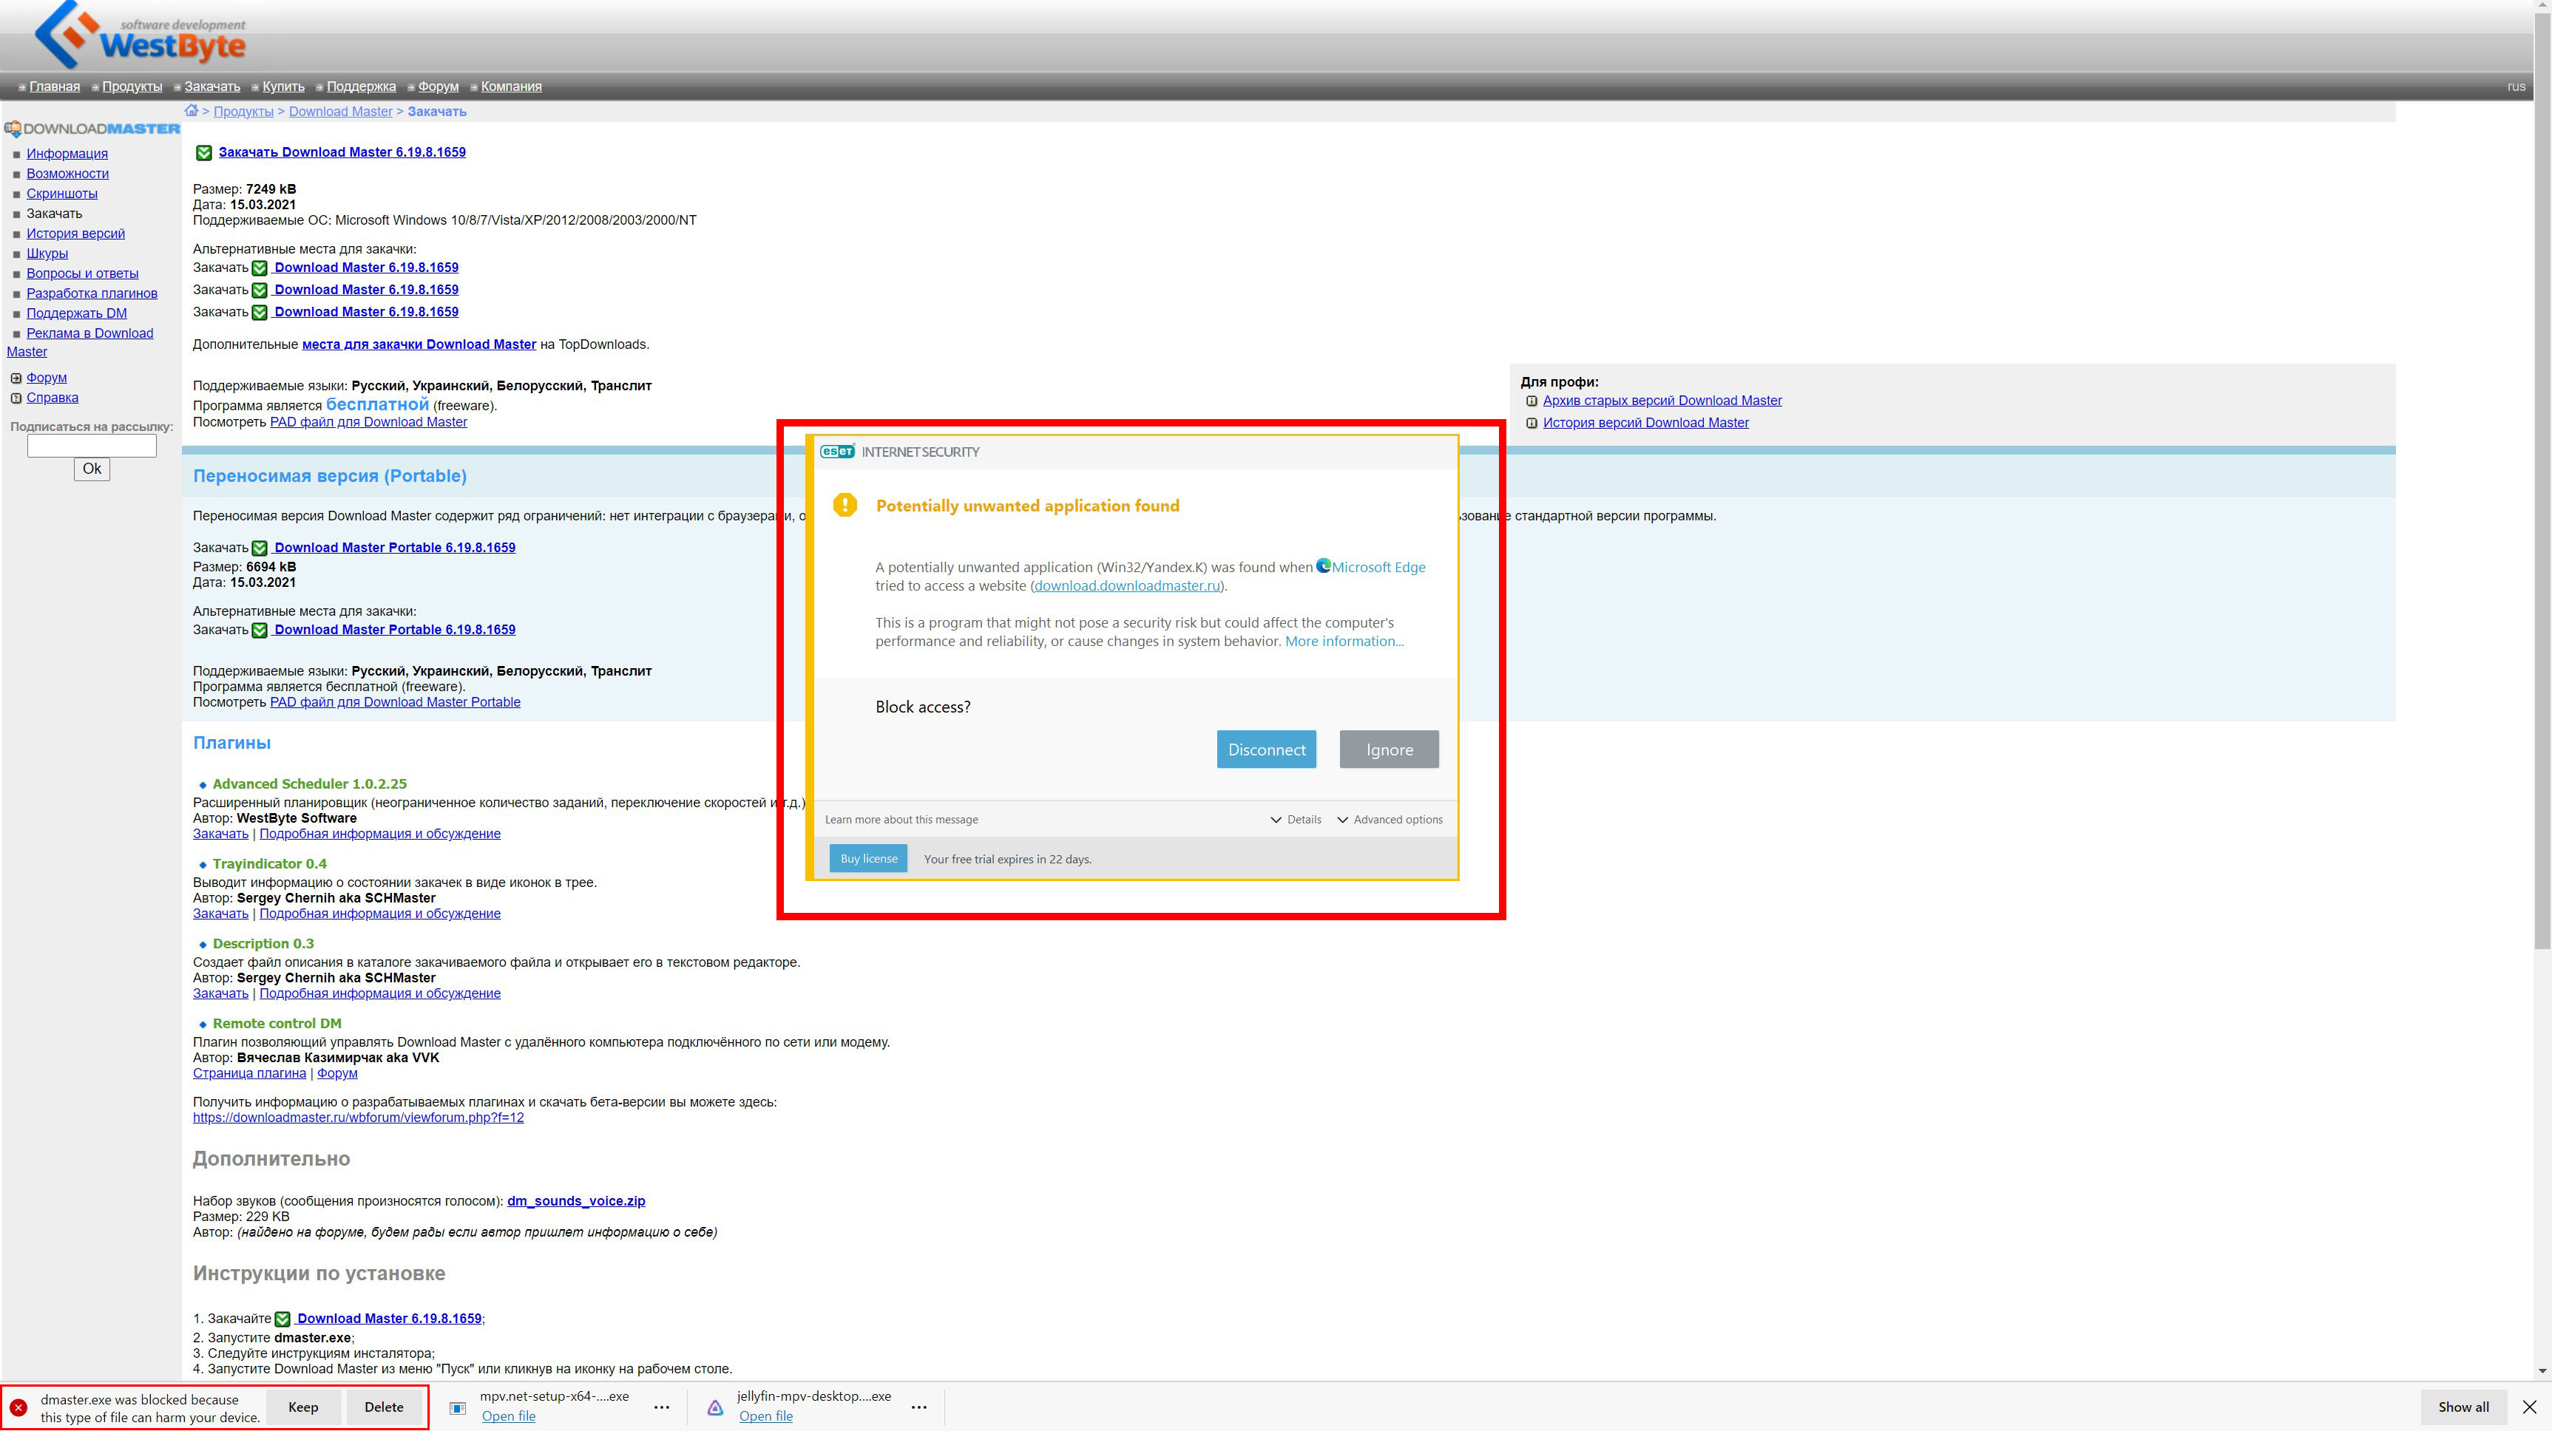Click Страница плагина link for Remote control DM

click(250, 1073)
